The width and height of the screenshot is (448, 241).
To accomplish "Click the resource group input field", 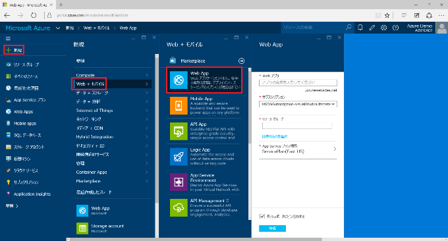I will (x=297, y=126).
